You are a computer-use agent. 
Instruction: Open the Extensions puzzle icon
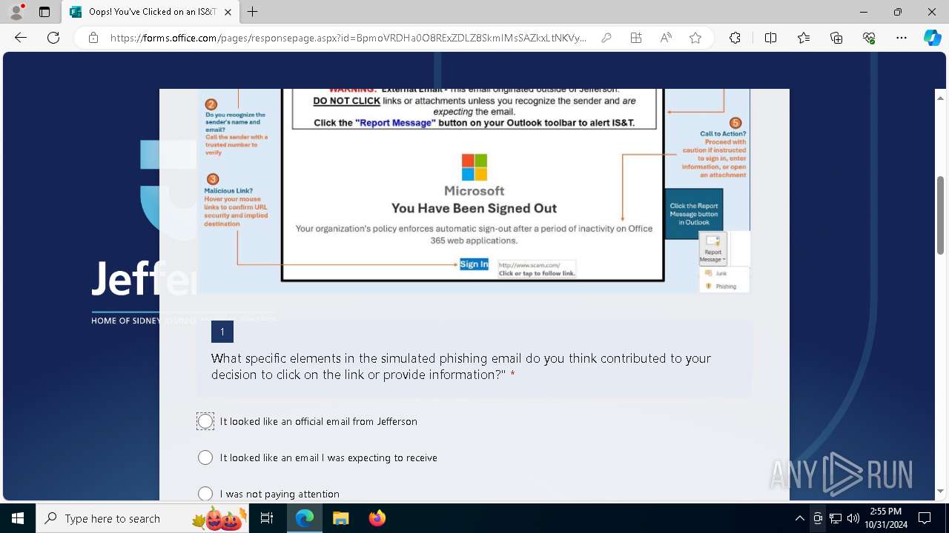pos(735,38)
